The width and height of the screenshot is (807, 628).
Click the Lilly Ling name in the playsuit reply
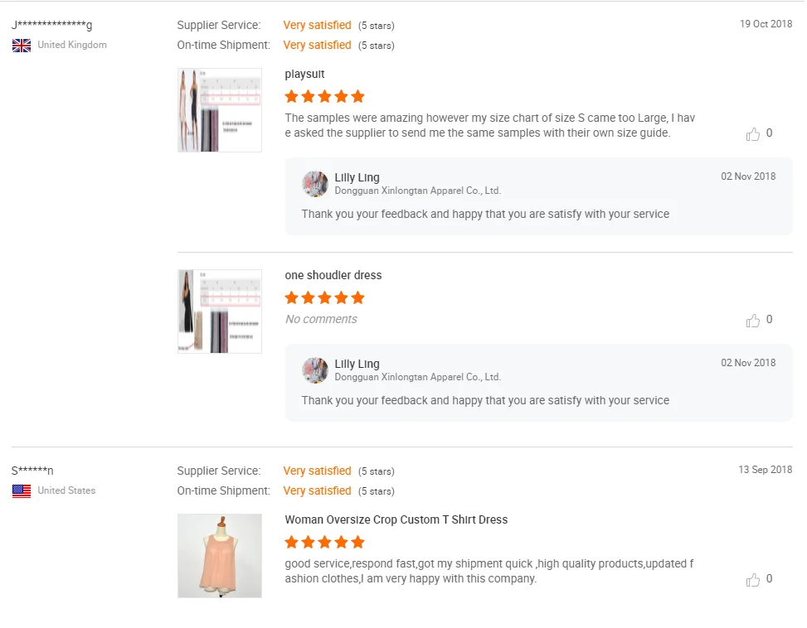357,177
